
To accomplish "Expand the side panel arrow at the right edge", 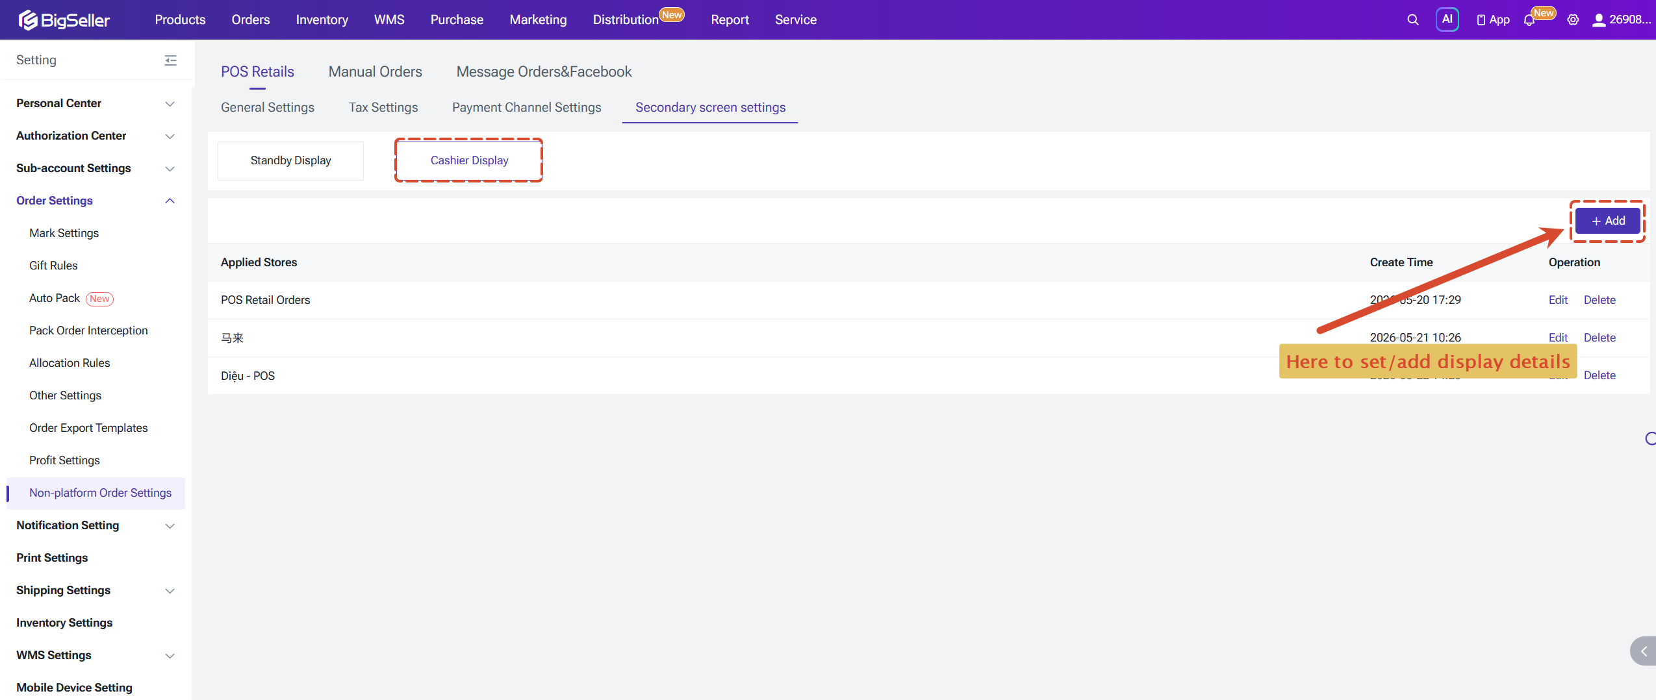I will click(1644, 651).
